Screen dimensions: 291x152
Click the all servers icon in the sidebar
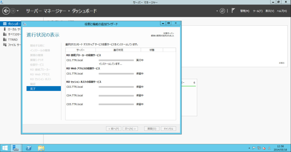point(5,34)
